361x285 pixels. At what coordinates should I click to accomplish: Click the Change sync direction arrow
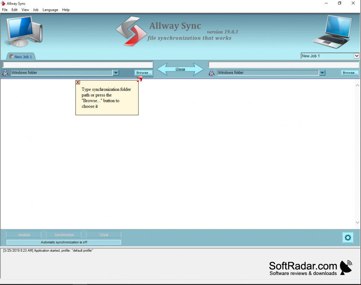point(180,69)
